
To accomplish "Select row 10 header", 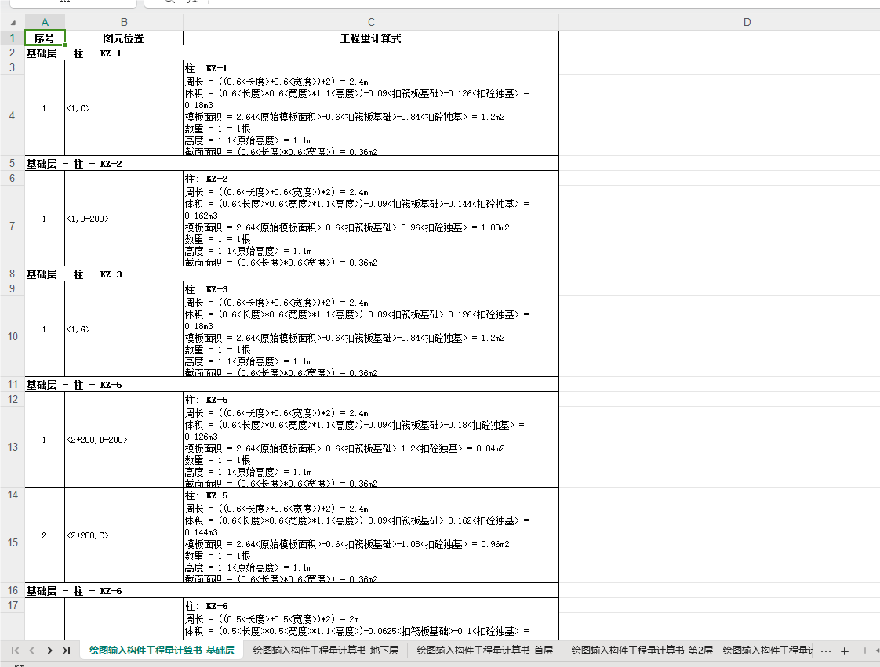I will tap(12, 336).
